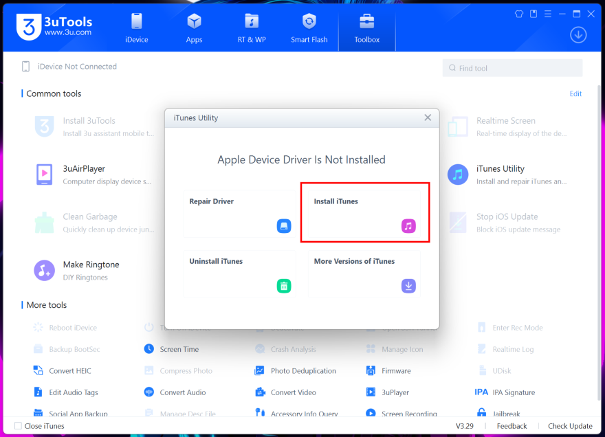The width and height of the screenshot is (605, 437).
Task: Click the Check Update button
Action: tap(570, 426)
